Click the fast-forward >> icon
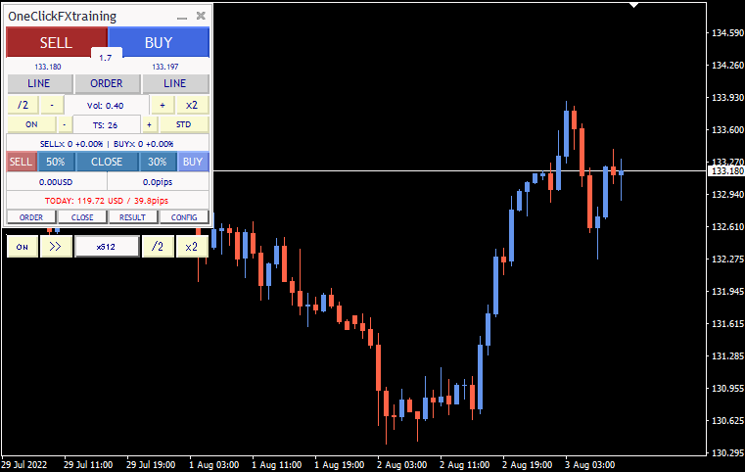 55,247
